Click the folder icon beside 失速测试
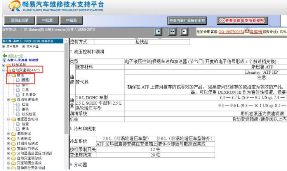Viewport: 287px width, 171px height. (x=14, y=139)
